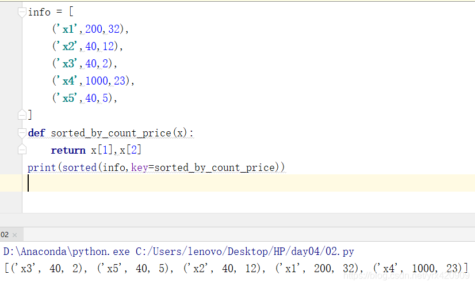
Task: Click the x[1],x[2] return expression
Action: click(x=116, y=150)
